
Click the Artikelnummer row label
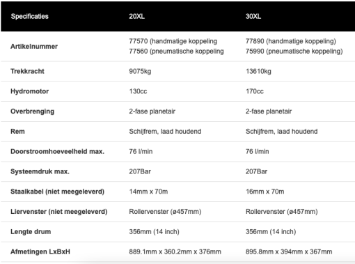click(x=34, y=46)
